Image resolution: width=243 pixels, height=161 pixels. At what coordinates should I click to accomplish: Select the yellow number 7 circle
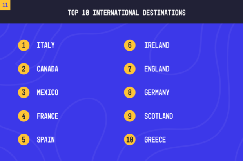pos(130,69)
